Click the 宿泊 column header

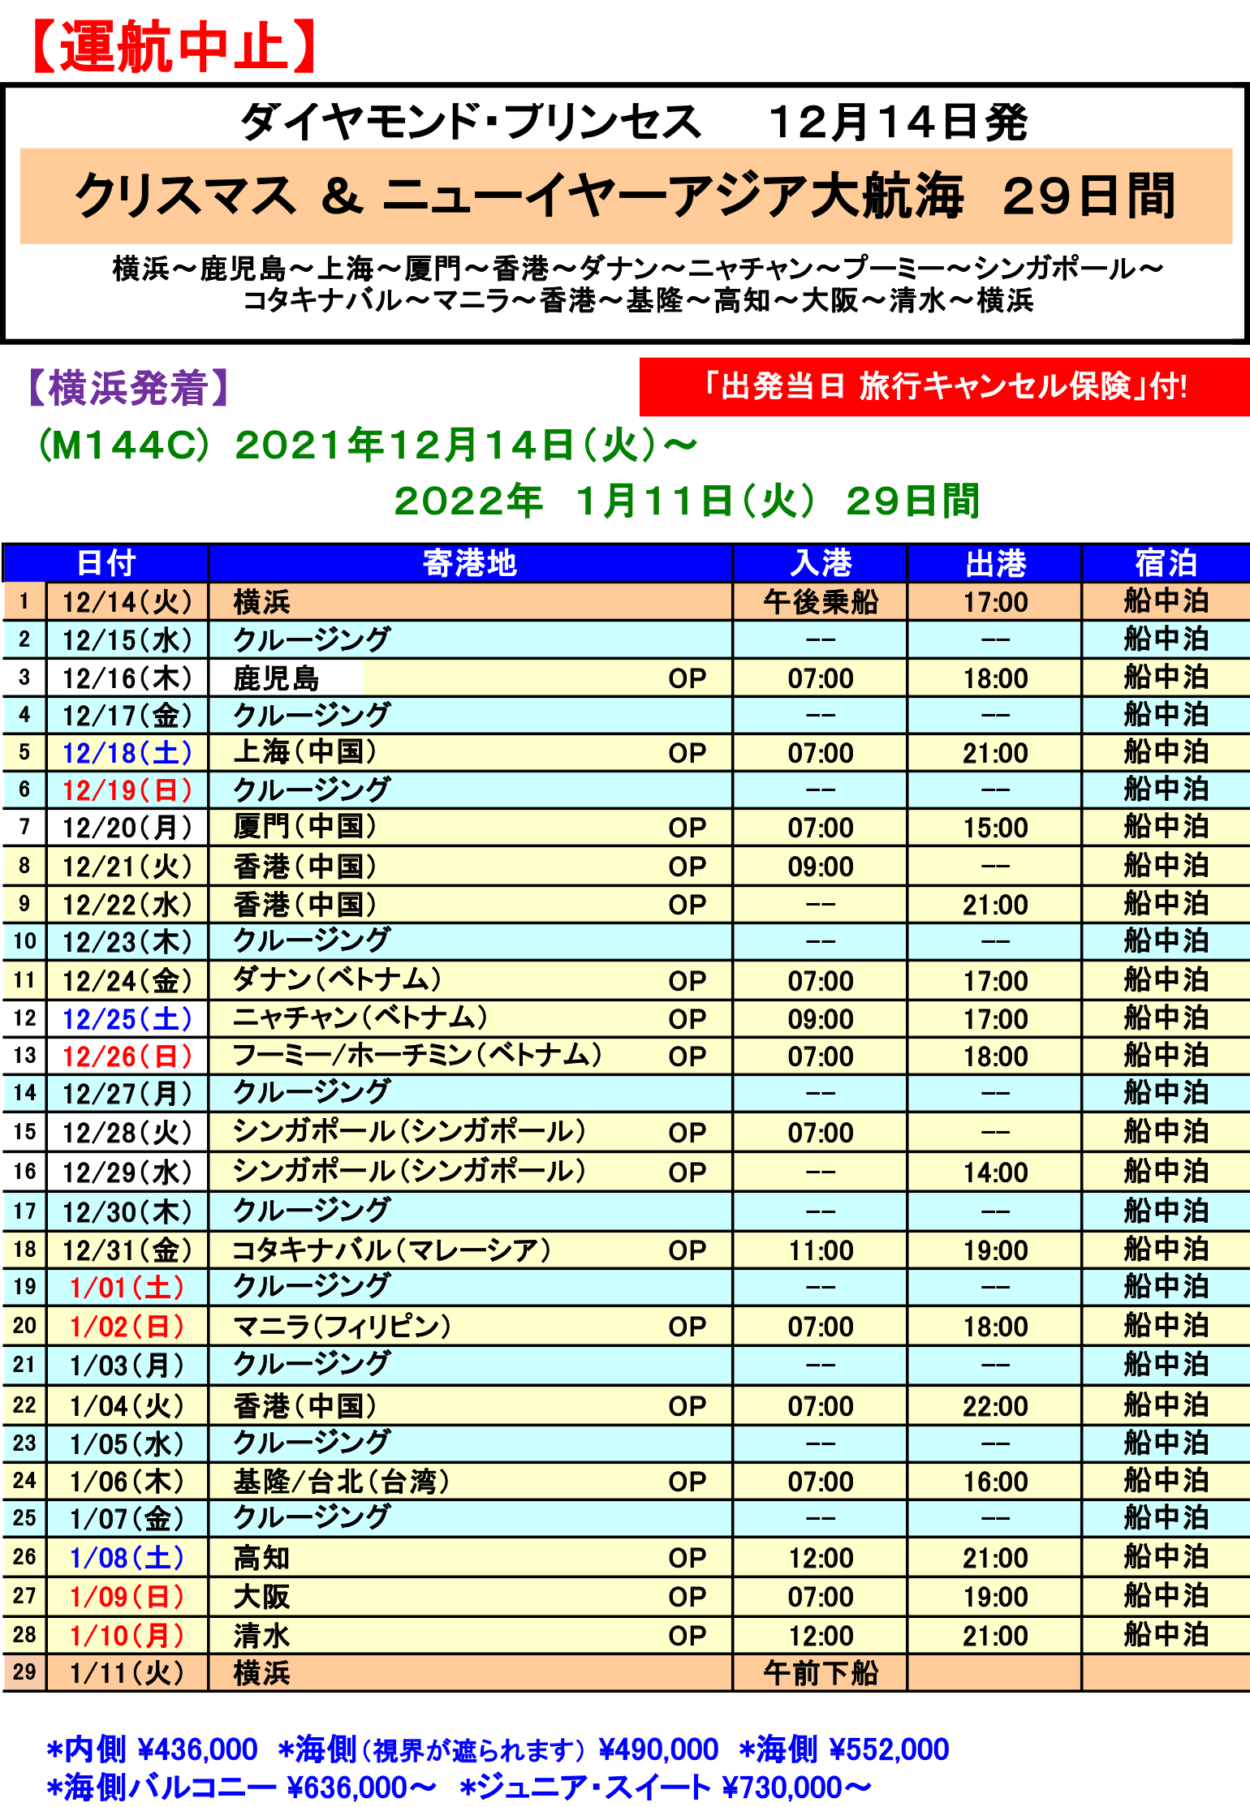pos(1166,563)
